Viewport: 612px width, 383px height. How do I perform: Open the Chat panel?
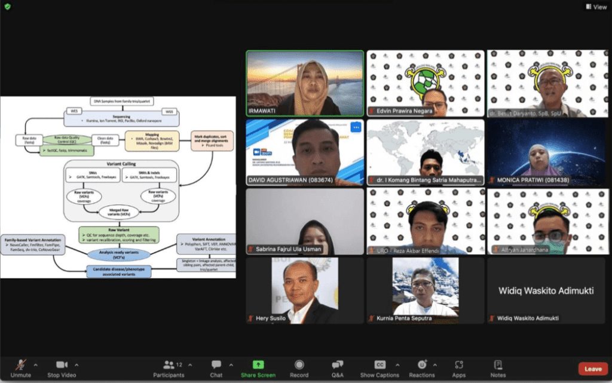[x=216, y=368]
